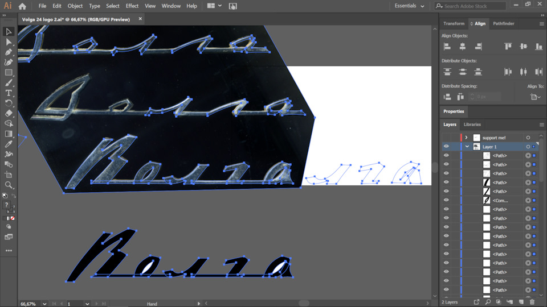The image size is (547, 307).
Task: Select the Rectangle tool
Action: pos(9,73)
